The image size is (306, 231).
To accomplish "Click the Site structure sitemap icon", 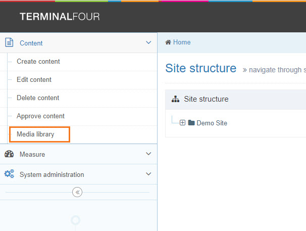I will click(x=176, y=99).
